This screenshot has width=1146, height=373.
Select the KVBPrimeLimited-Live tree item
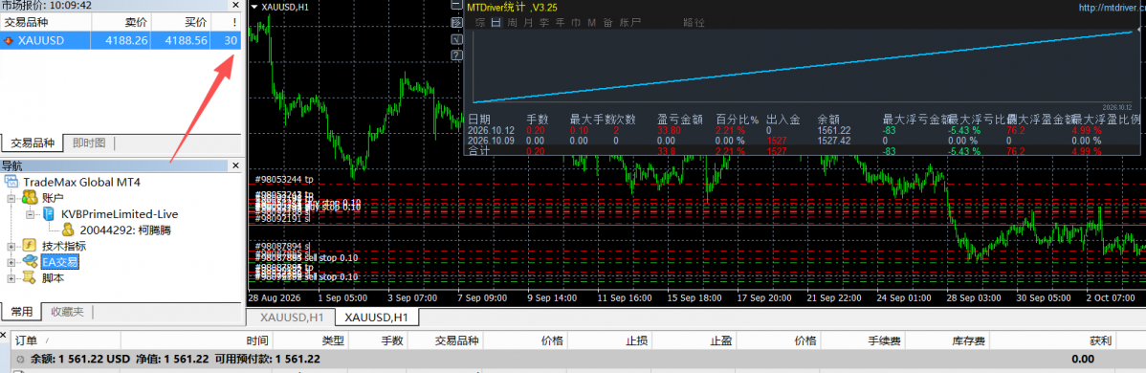click(x=120, y=213)
